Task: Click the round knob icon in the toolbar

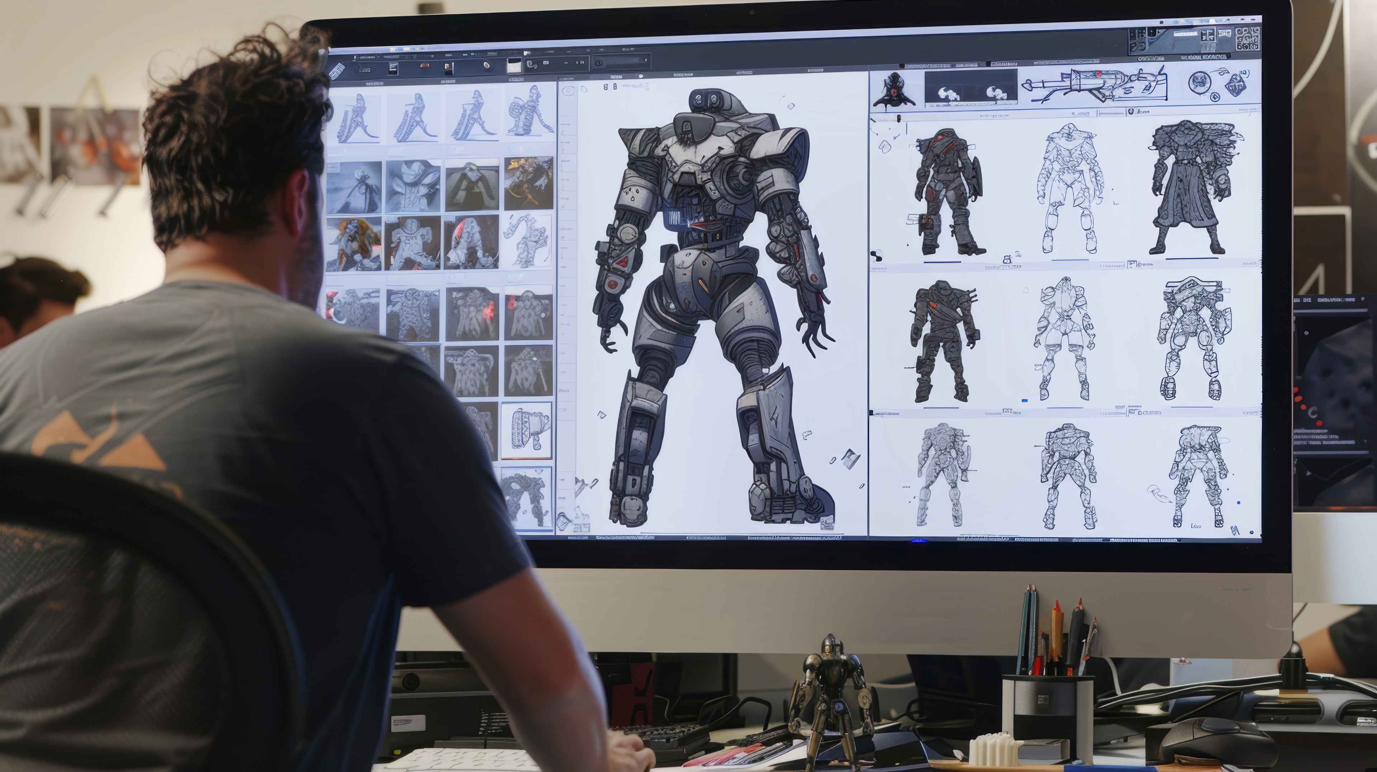Action: 487,65
